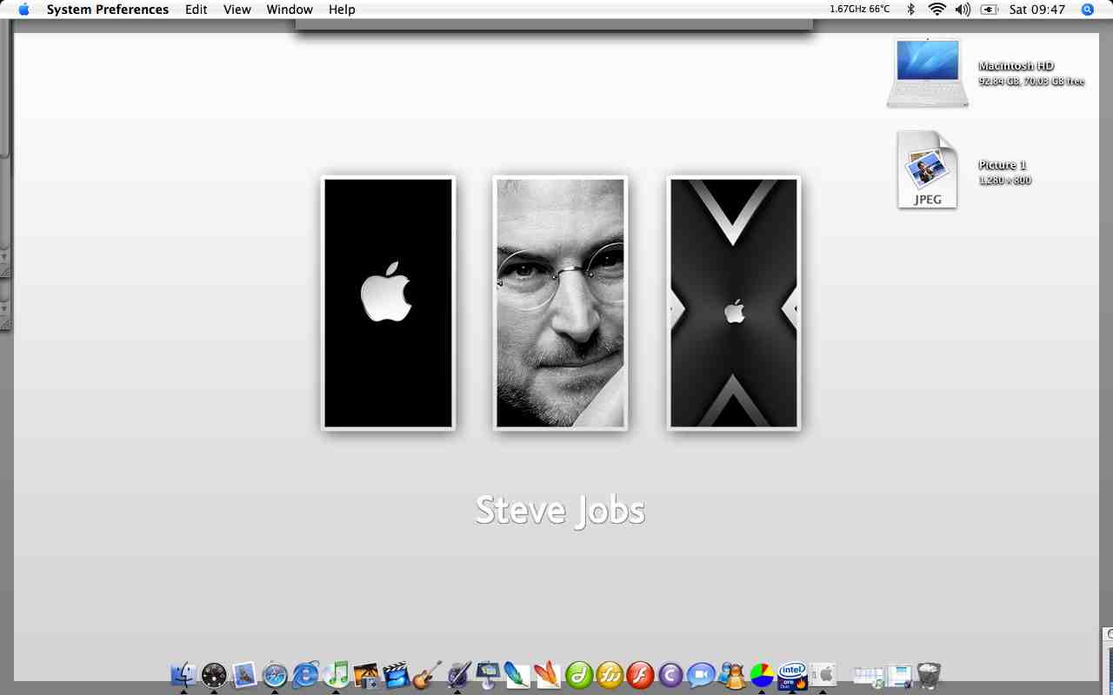
Task: Select the Macintosh HD drive icon
Action: click(927, 73)
